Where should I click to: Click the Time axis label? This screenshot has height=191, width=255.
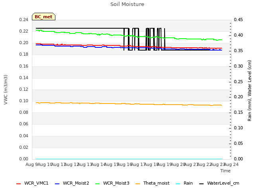(226, 171)
